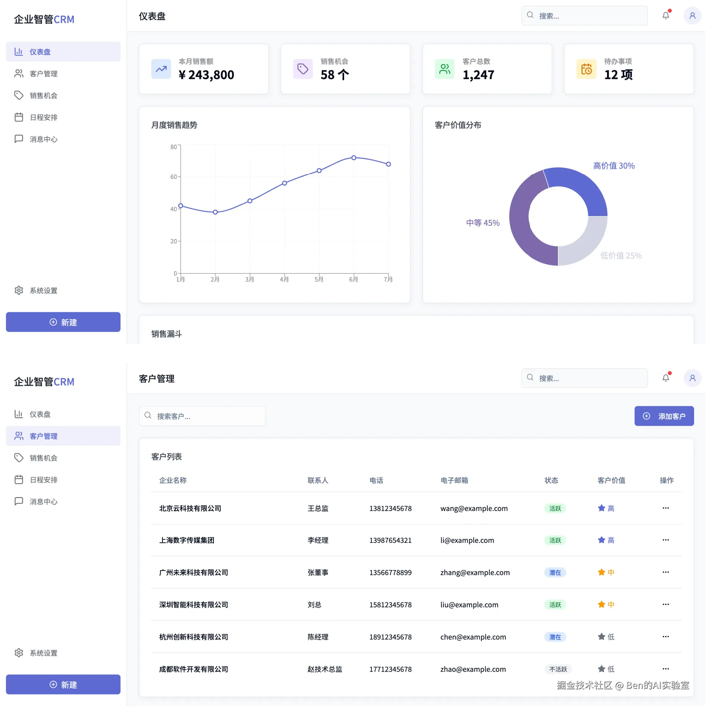Open 消息中心 in upper dashboard sidebar

tap(63, 139)
